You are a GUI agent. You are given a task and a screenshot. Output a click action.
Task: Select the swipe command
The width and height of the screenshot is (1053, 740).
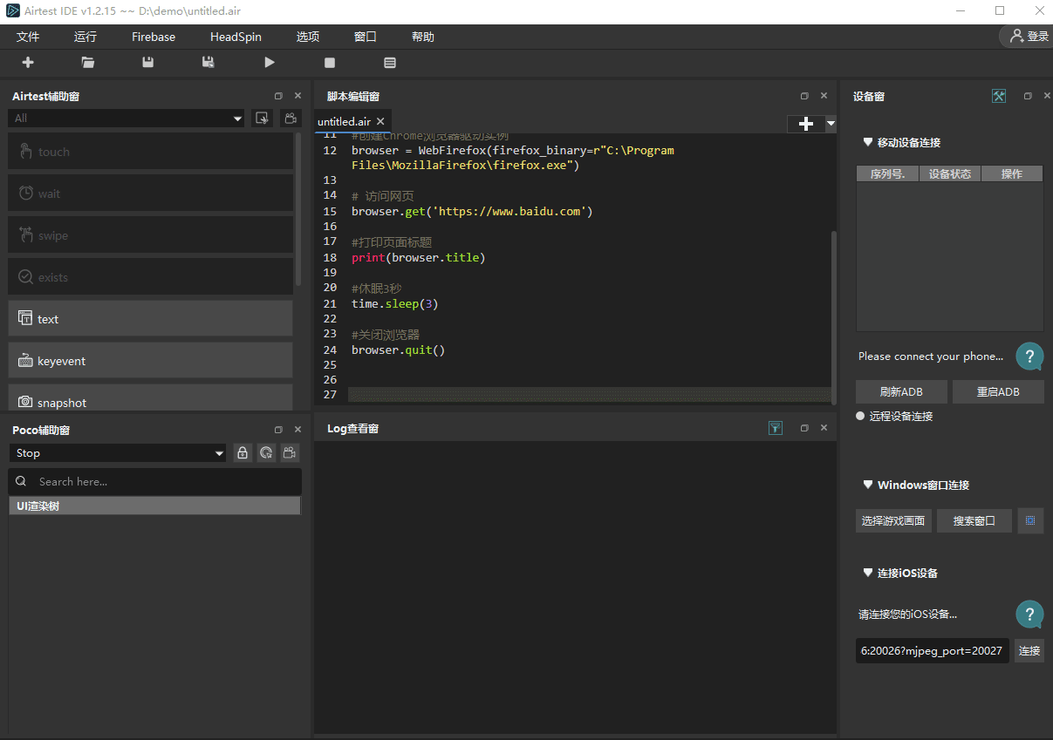tap(150, 235)
